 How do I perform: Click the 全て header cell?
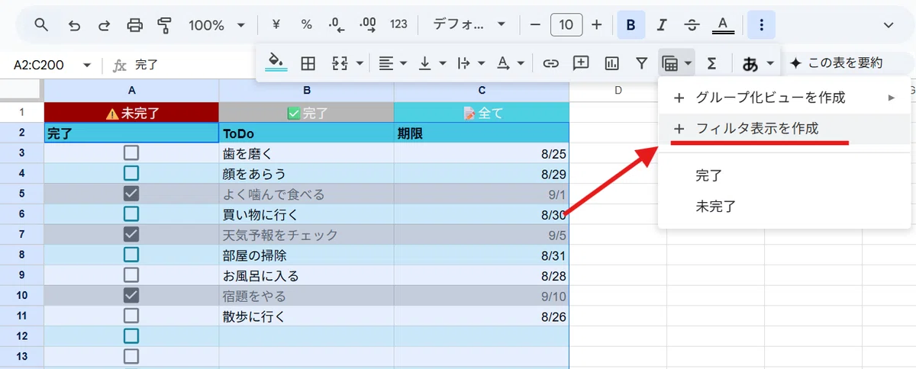point(482,113)
